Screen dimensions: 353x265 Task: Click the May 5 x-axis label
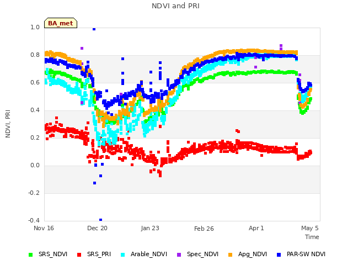tap(310, 228)
